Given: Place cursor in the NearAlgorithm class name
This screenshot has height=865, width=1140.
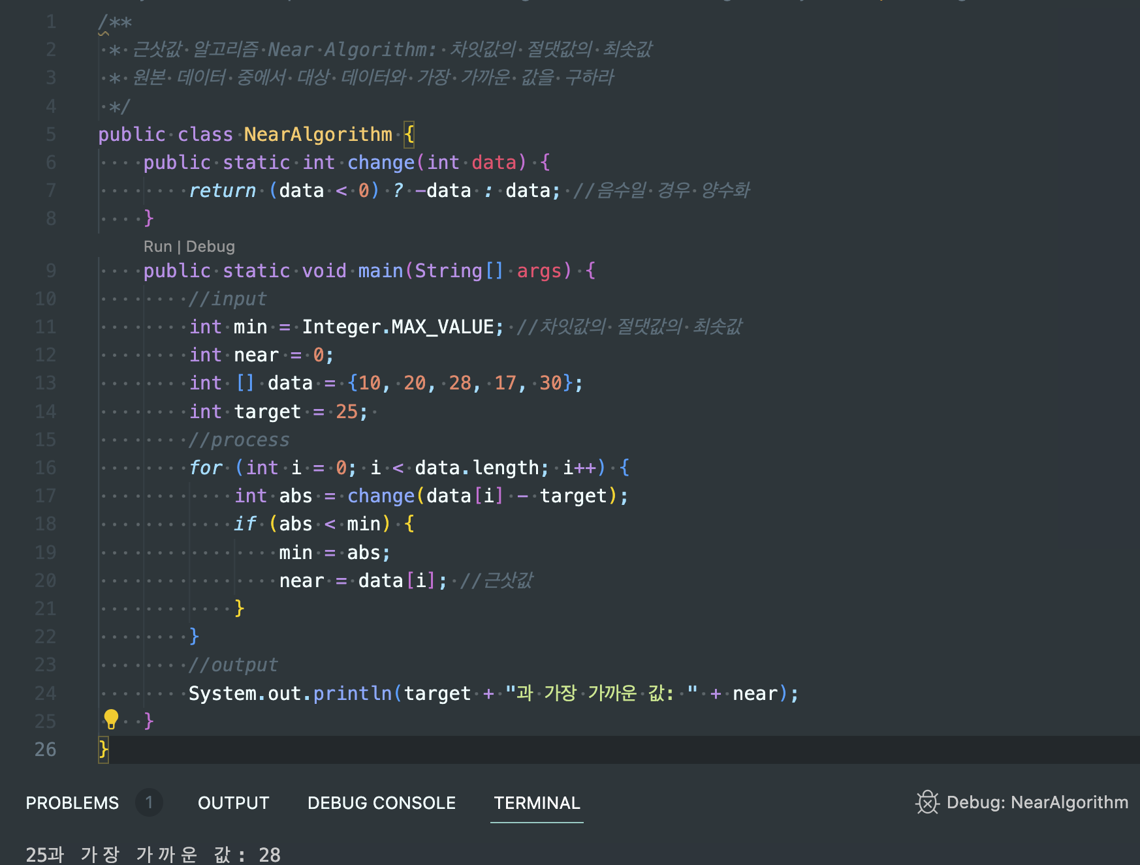Looking at the screenshot, I should pos(318,134).
